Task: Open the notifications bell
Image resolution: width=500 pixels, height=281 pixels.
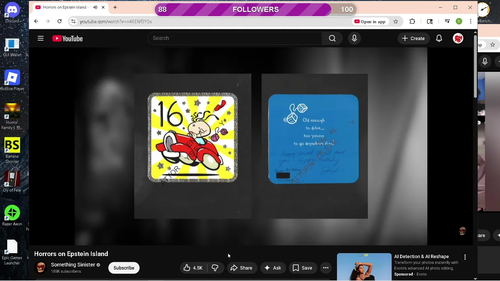Action: pyautogui.click(x=439, y=38)
